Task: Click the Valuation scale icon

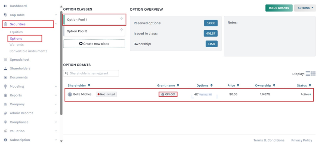Action: pyautogui.click(x=6, y=131)
